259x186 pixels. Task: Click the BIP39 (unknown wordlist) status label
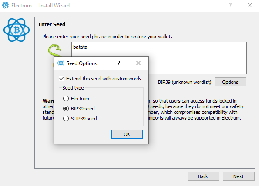click(x=185, y=82)
